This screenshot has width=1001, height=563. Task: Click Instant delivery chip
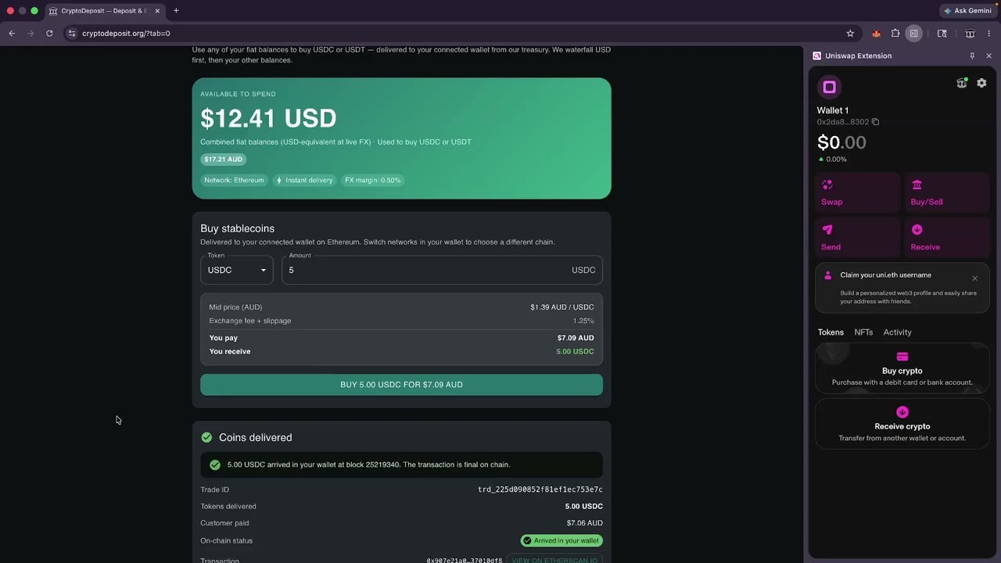coord(304,181)
